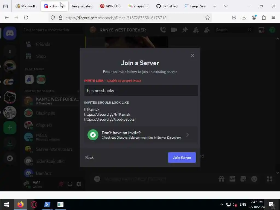
Task: Click the message attachment plus button
Action: coord(97,179)
